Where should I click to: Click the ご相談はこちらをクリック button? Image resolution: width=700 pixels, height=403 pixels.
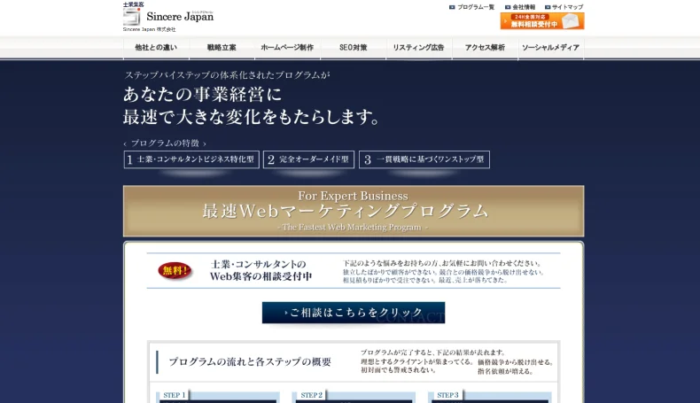[354, 313]
